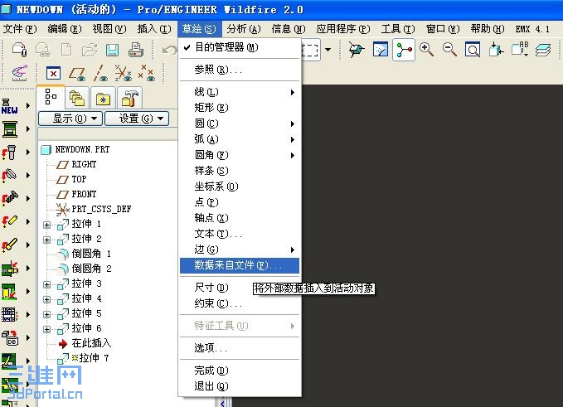Expand the 拉伸 5 tree node

pyautogui.click(x=46, y=314)
